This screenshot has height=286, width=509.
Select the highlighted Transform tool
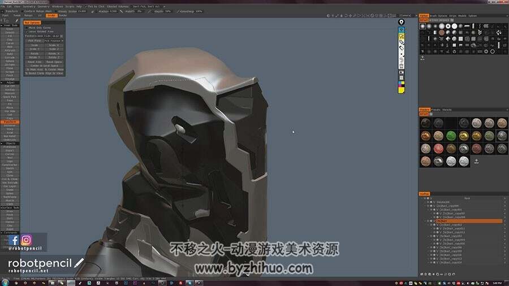pyautogui.click(x=10, y=122)
